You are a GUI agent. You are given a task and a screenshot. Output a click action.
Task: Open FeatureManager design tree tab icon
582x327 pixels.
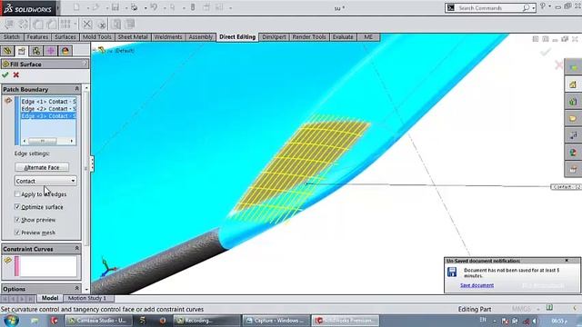tap(7, 51)
